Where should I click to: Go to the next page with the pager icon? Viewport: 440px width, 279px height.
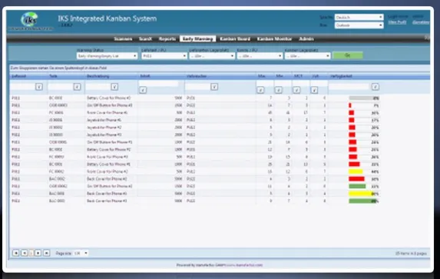pyautogui.click(x=38, y=253)
